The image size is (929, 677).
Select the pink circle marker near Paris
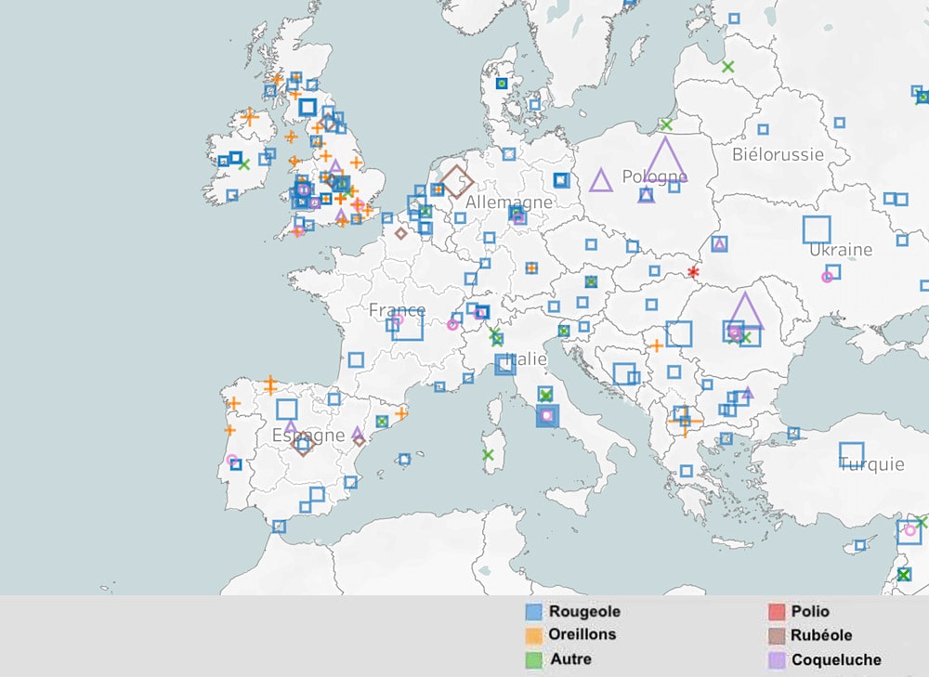tap(398, 319)
